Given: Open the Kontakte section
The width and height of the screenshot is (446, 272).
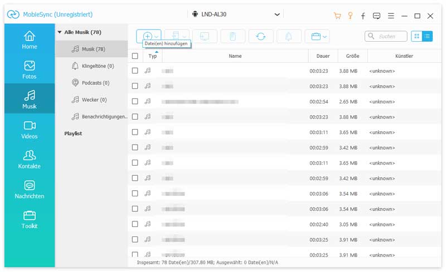Looking at the screenshot, I should (x=30, y=160).
